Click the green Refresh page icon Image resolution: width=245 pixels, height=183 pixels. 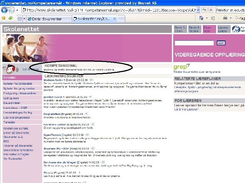click(204, 10)
